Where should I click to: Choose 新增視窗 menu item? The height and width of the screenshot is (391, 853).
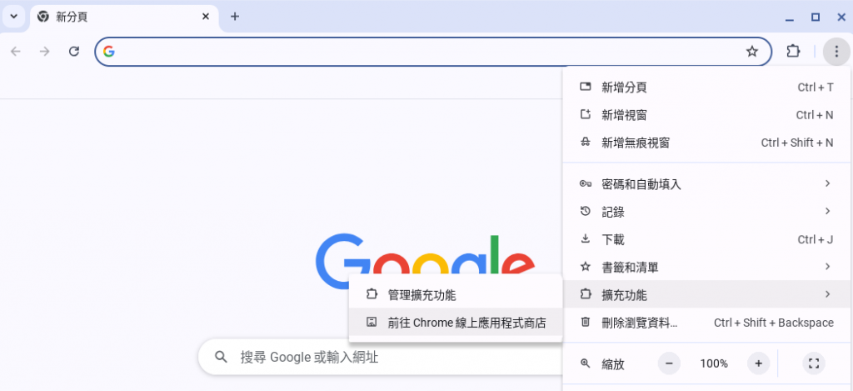tap(706, 115)
